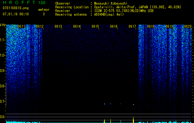Image resolution: width=194 pixels, height=123 pixels.
Task: Click the Receiving Location label
Action: pos(72,7)
